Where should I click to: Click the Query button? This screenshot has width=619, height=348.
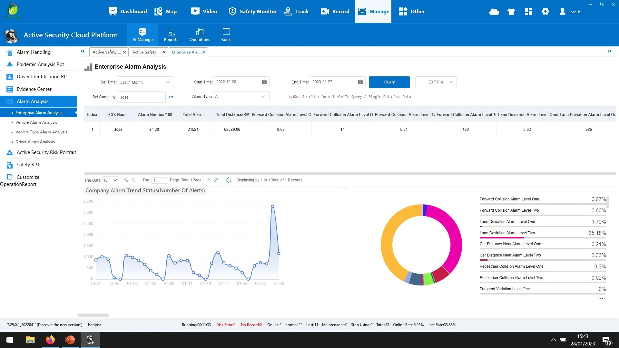(x=389, y=82)
